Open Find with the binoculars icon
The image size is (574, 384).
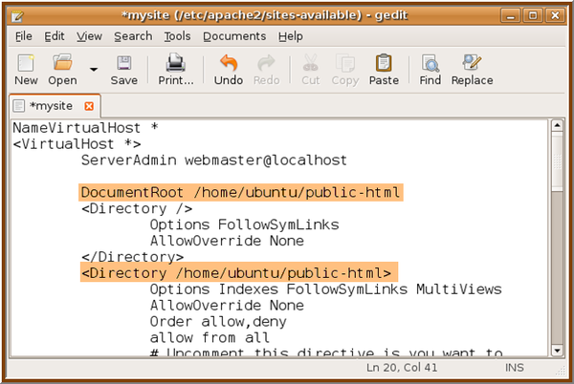[x=430, y=65]
